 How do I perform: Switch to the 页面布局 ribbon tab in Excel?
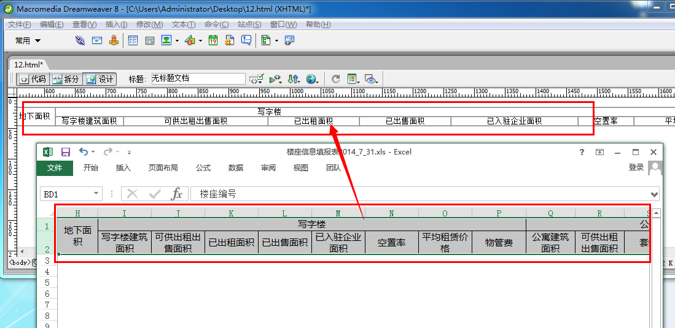click(163, 167)
